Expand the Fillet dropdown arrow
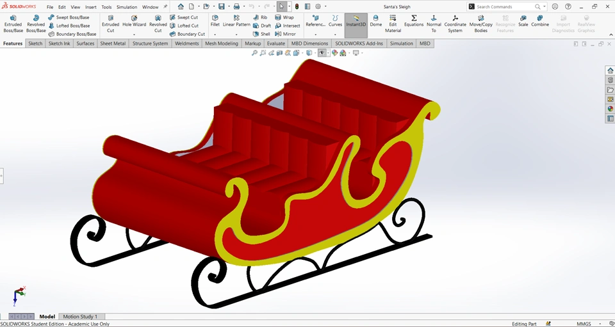Image resolution: width=615 pixels, height=327 pixels. point(215,35)
